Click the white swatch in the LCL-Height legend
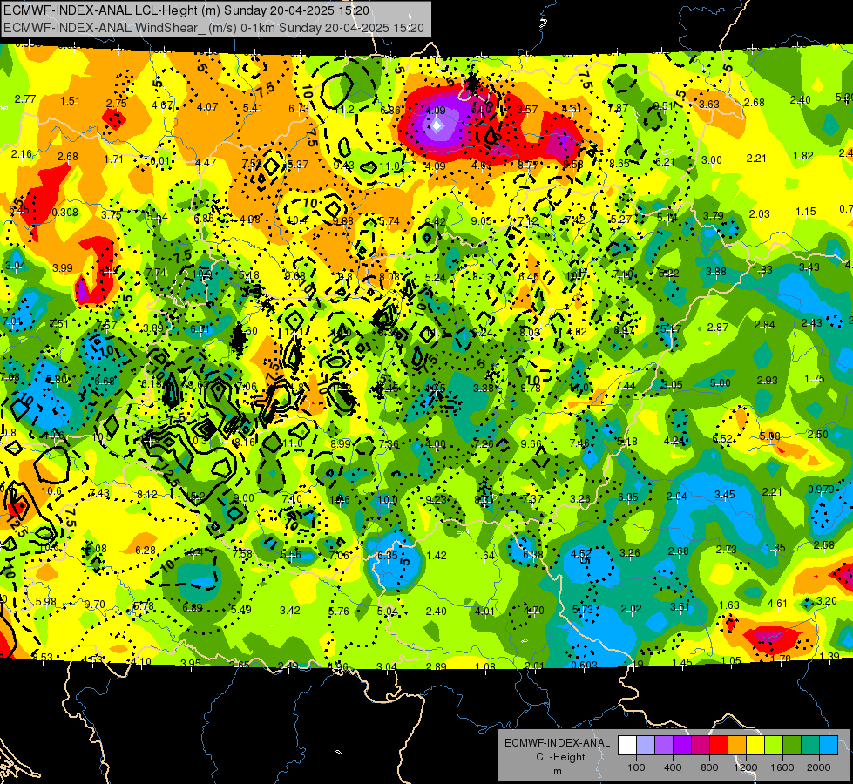 coord(627,746)
